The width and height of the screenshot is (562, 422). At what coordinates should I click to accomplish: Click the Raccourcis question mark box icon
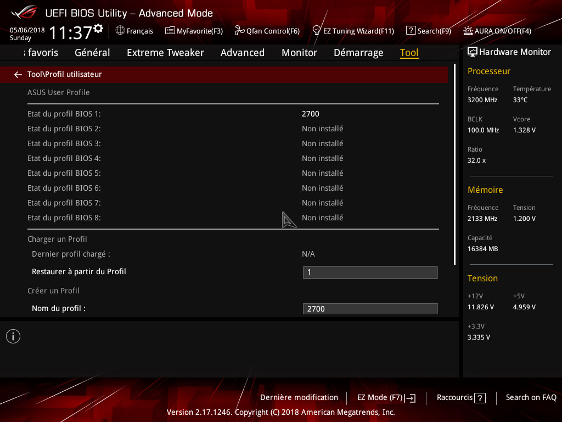[x=480, y=398]
